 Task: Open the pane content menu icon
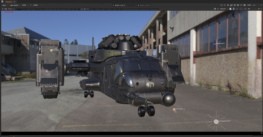point(3,2)
